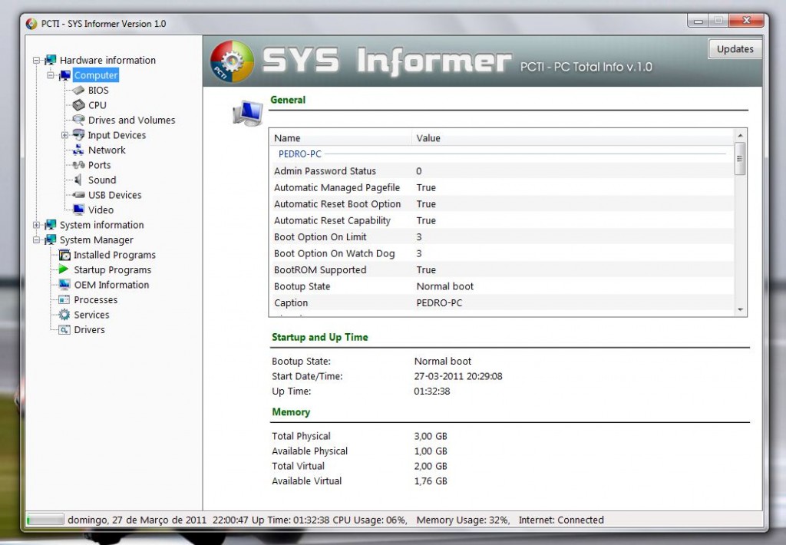Select USB Devices in the tree
The width and height of the screenshot is (786, 545).
click(x=115, y=195)
